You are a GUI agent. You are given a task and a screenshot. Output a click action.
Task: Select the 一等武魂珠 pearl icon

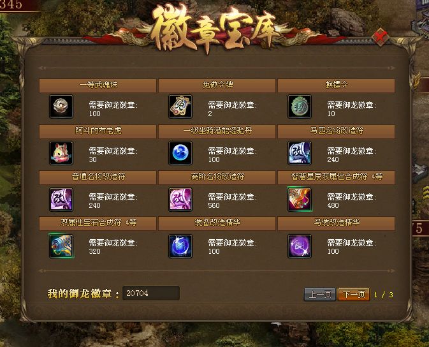(61, 107)
